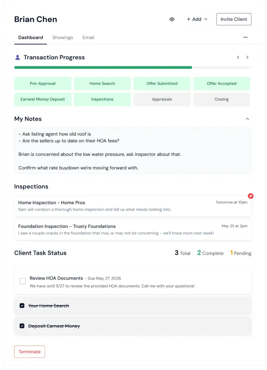The image size is (267, 370).
Task: Go to next transaction progress step arrow
Action: pos(247,57)
